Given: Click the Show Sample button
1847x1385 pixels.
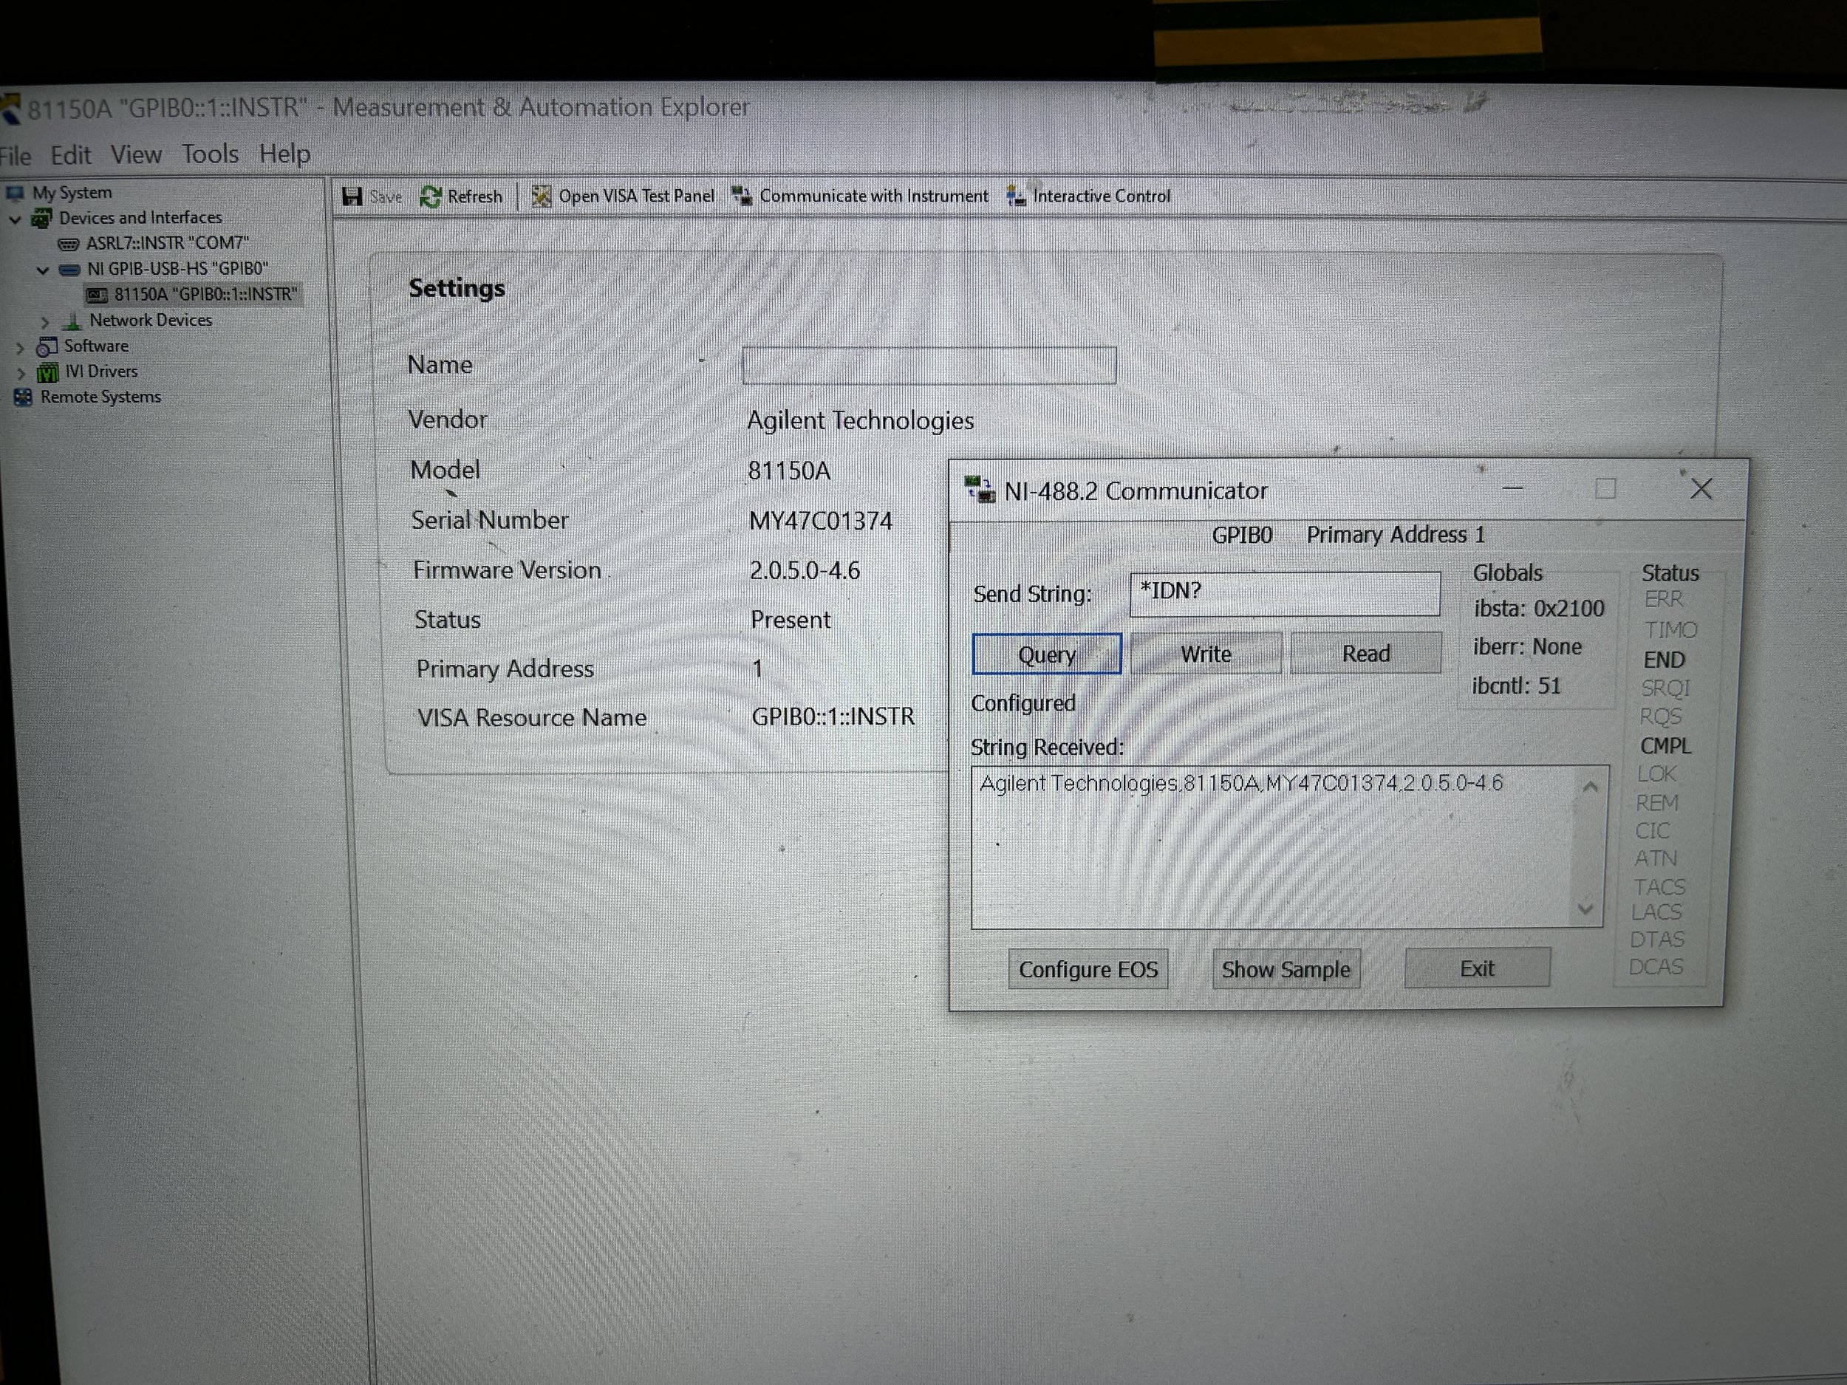Looking at the screenshot, I should click(1286, 968).
